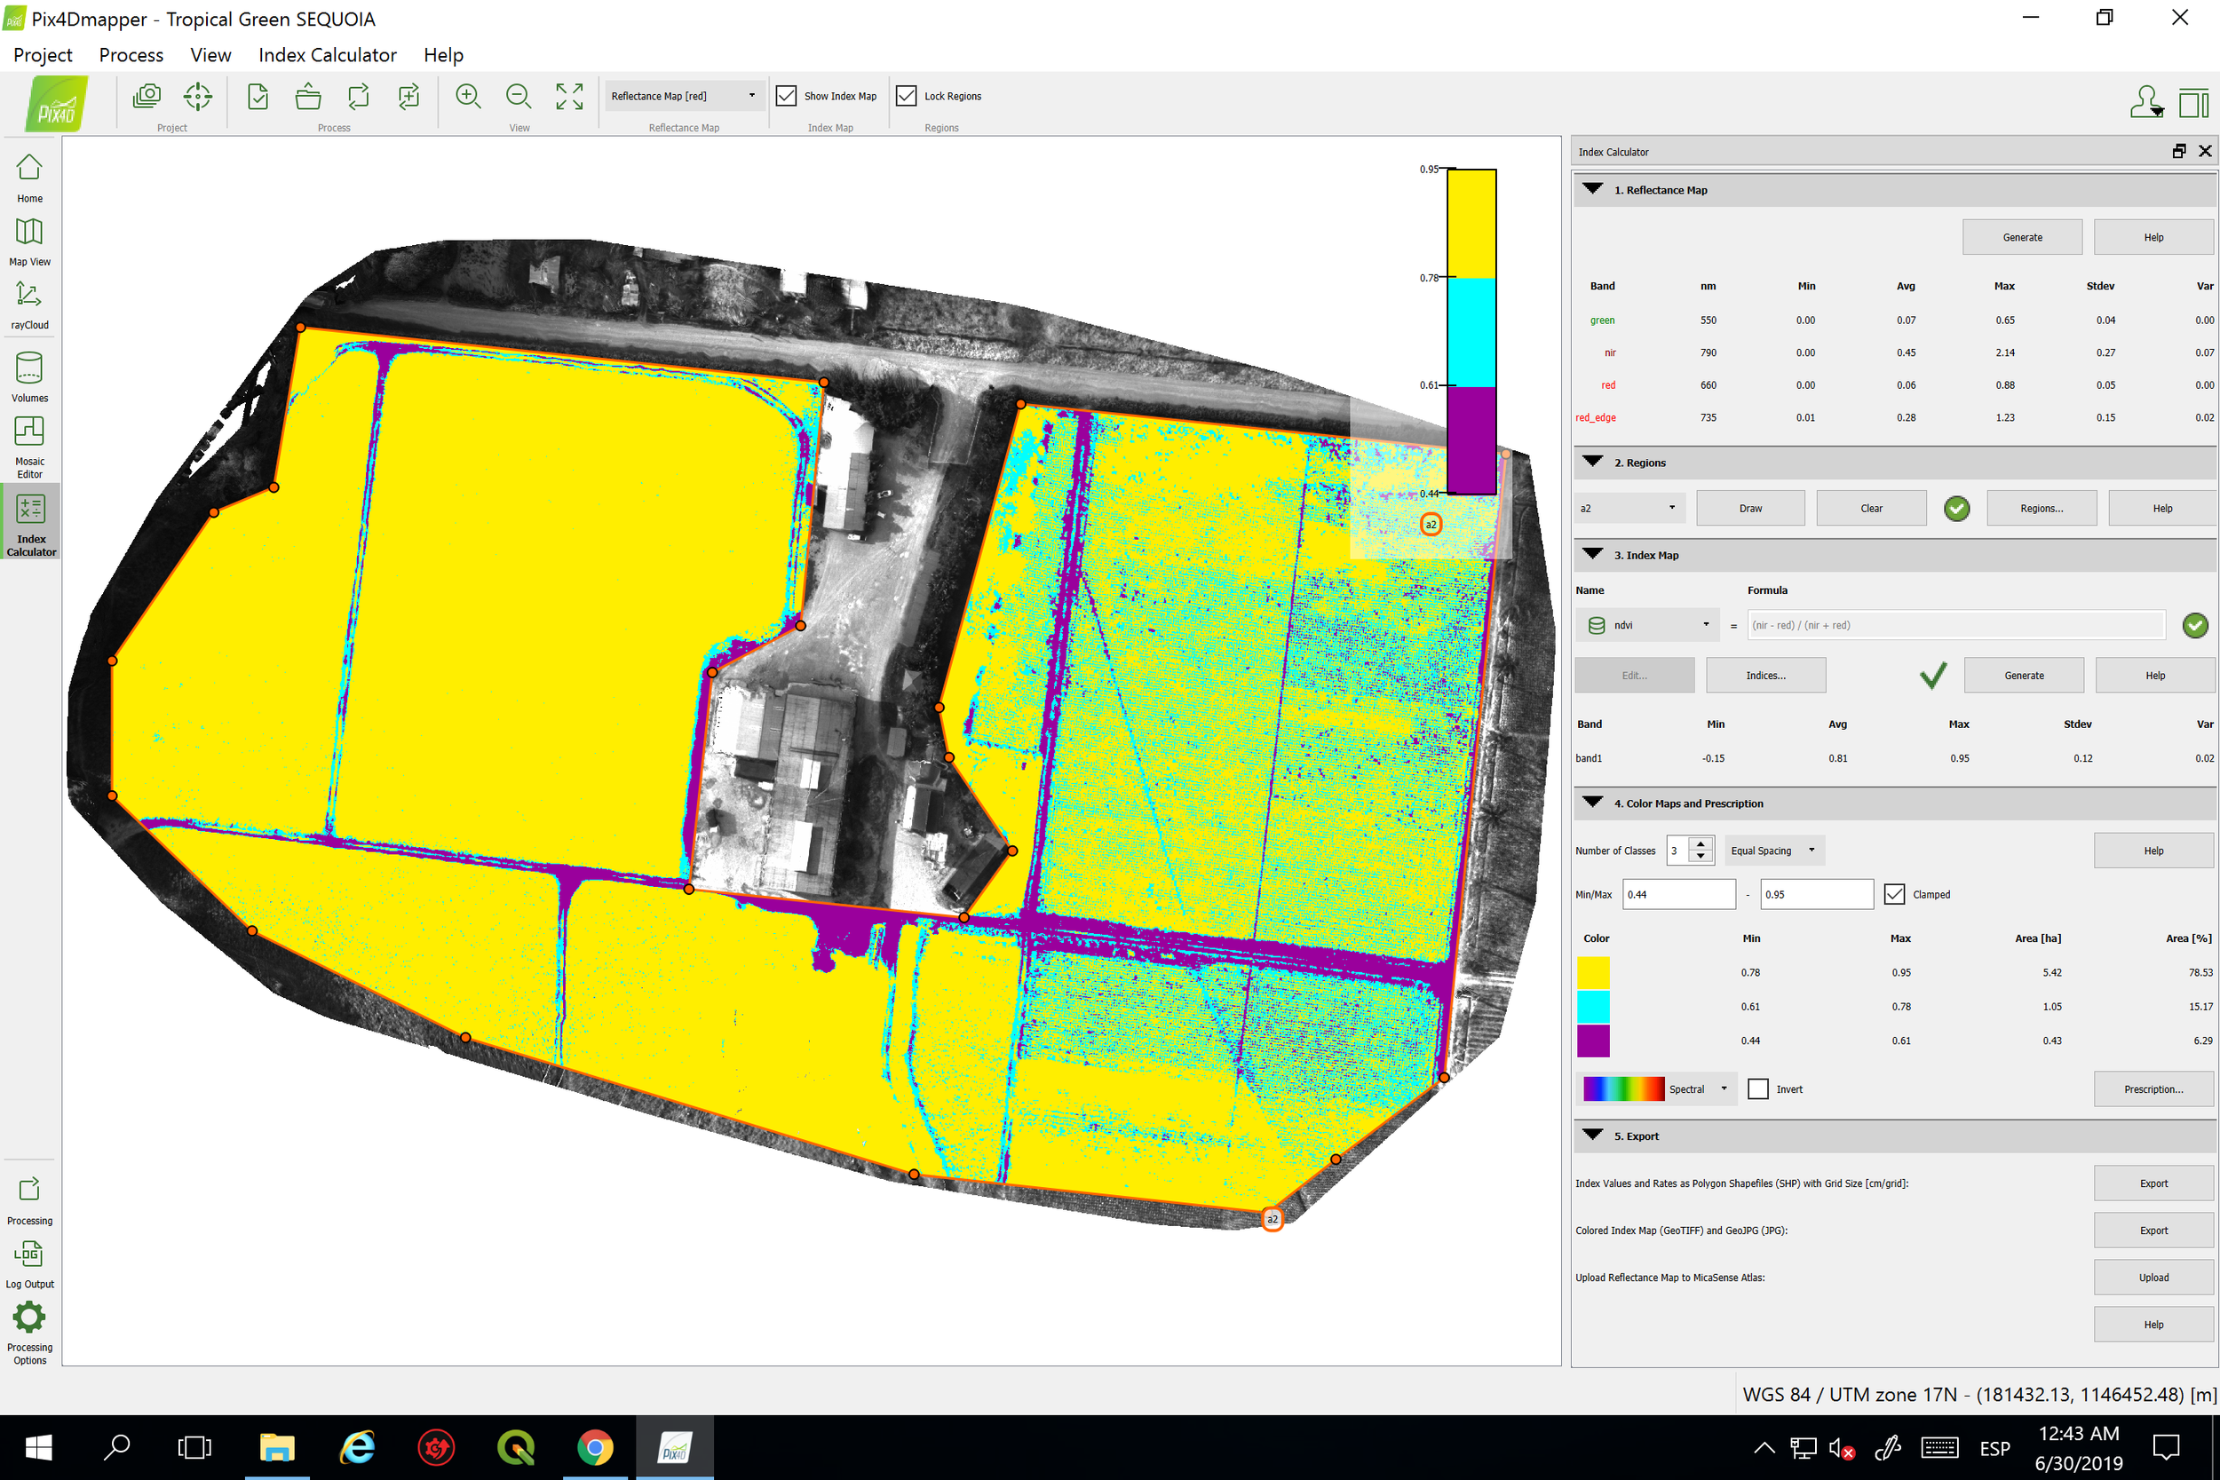Image resolution: width=2220 pixels, height=1480 pixels.
Task: Click the cyan class color swatch
Action: pos(1593,1006)
